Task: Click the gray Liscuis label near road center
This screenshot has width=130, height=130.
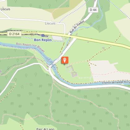Action: [x=50, y=23]
